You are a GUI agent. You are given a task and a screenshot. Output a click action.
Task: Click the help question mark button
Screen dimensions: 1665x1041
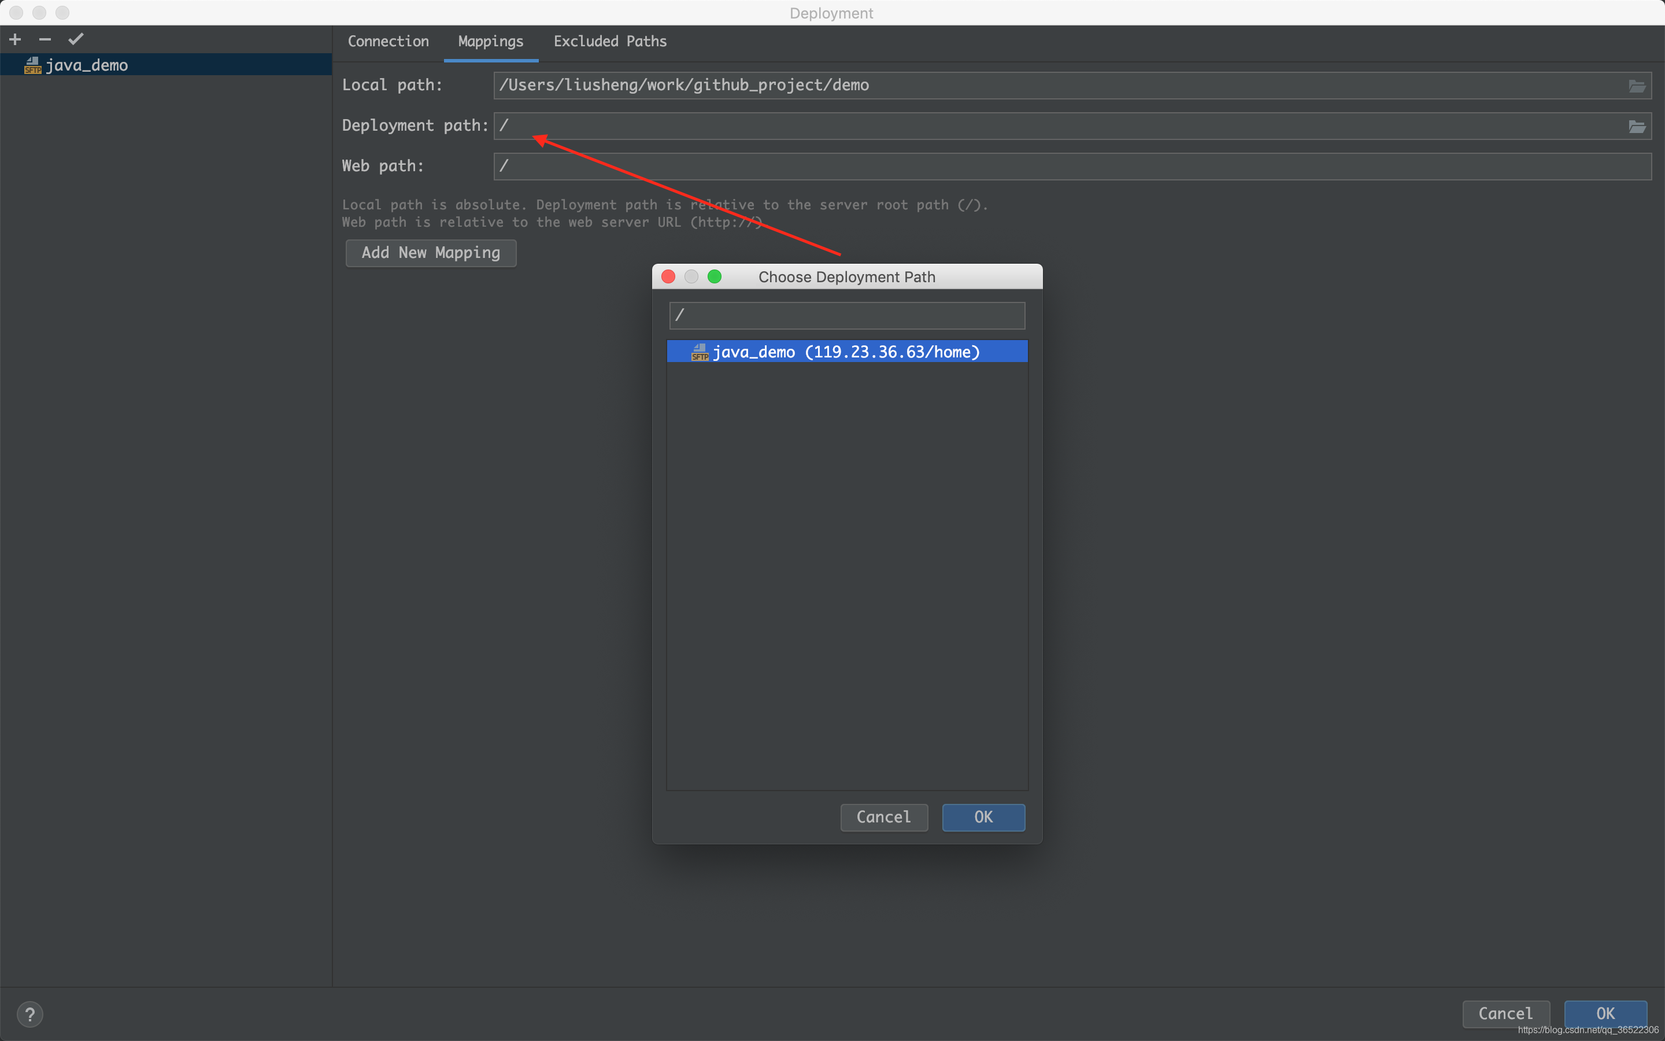(29, 1014)
